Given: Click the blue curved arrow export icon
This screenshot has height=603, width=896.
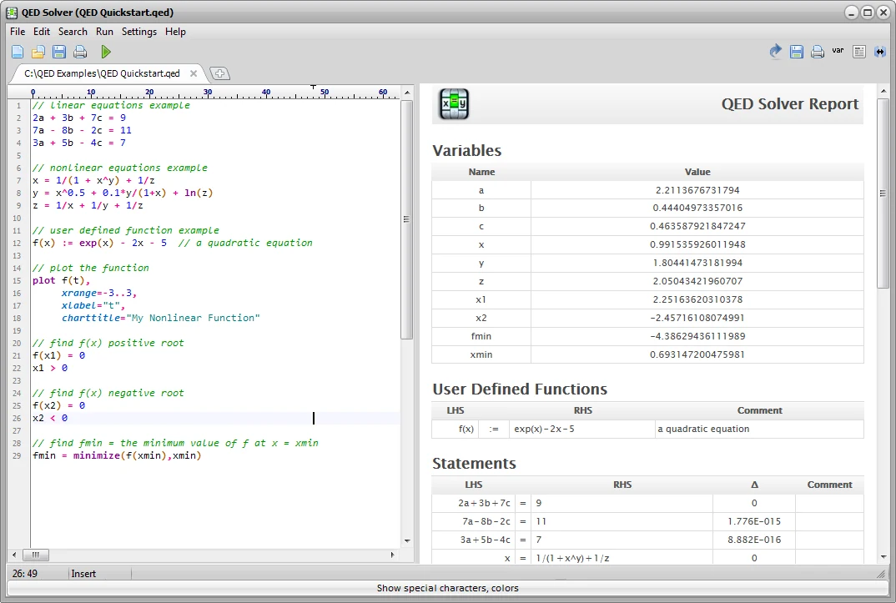Looking at the screenshot, I should [775, 52].
